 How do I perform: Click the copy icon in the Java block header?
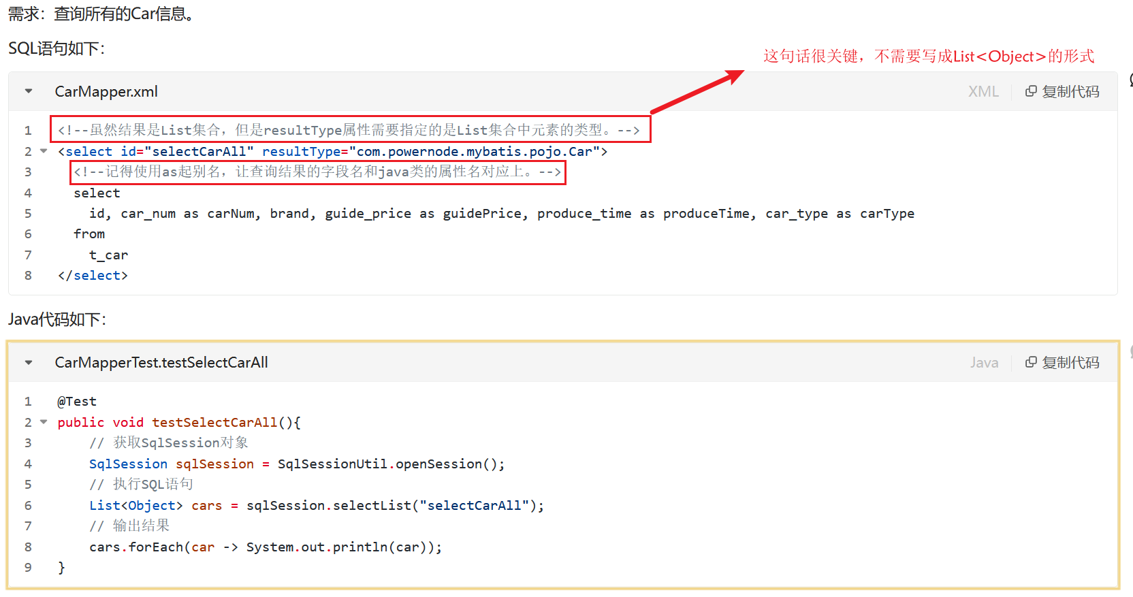coord(1031,362)
